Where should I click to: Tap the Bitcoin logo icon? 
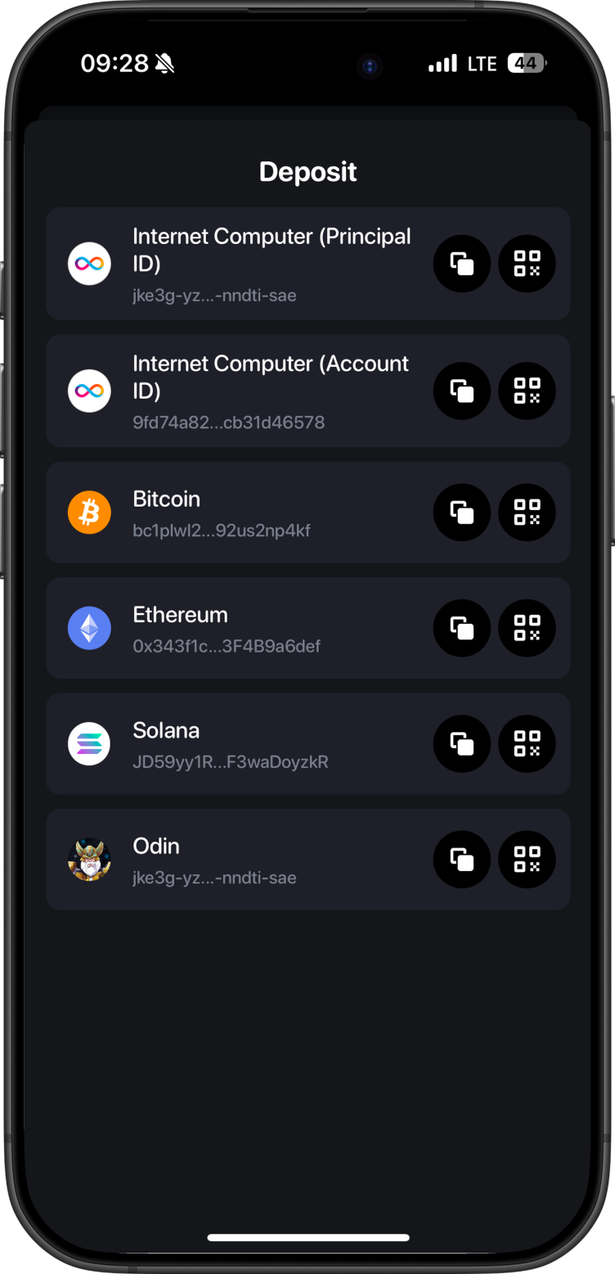pos(89,513)
